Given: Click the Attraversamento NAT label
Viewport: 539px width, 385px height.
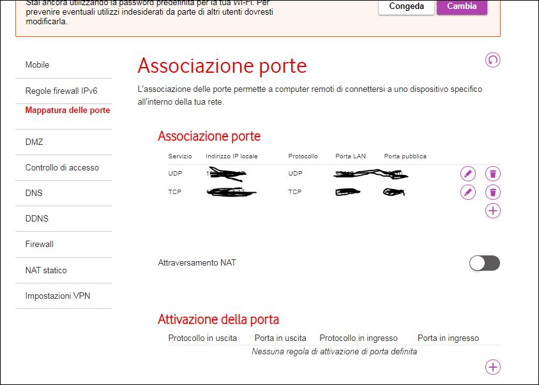Looking at the screenshot, I should (197, 263).
